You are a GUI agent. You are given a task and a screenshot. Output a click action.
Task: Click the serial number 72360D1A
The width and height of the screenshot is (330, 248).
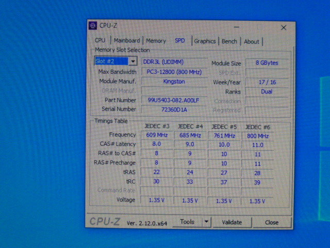174,110
